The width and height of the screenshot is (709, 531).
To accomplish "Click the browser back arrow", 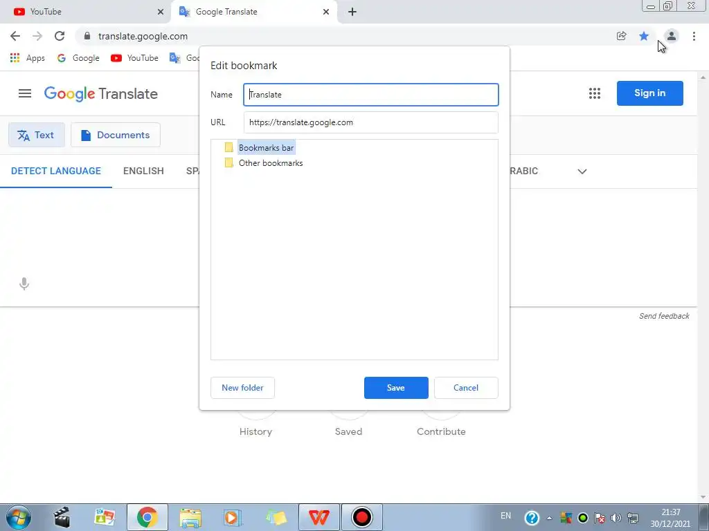I will (x=15, y=36).
